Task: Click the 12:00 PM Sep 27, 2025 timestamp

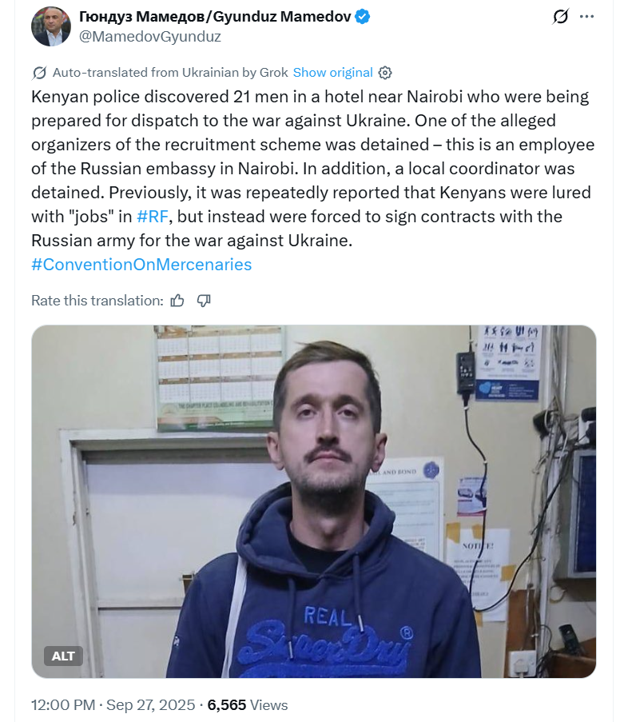Action: click(x=113, y=705)
